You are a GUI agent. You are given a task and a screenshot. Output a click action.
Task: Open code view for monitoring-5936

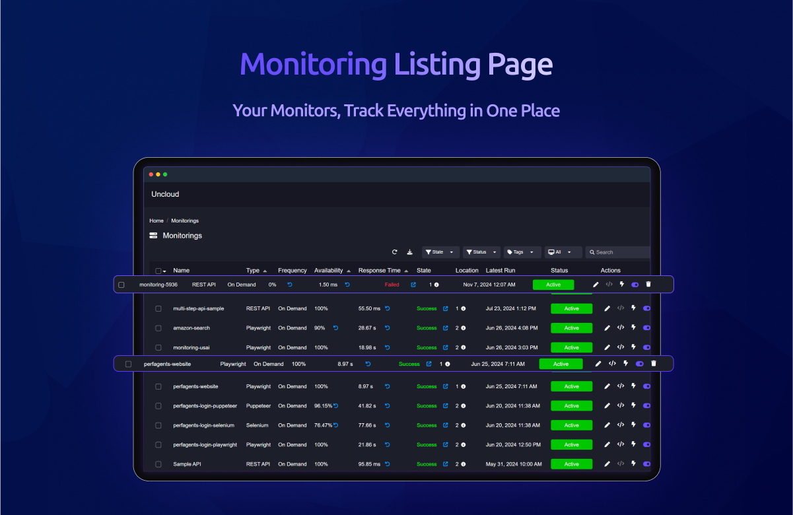[609, 285]
